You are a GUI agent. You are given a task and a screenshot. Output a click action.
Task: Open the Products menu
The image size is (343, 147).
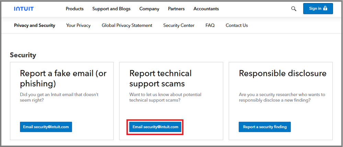point(75,9)
